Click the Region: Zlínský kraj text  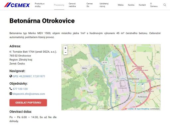21,60
